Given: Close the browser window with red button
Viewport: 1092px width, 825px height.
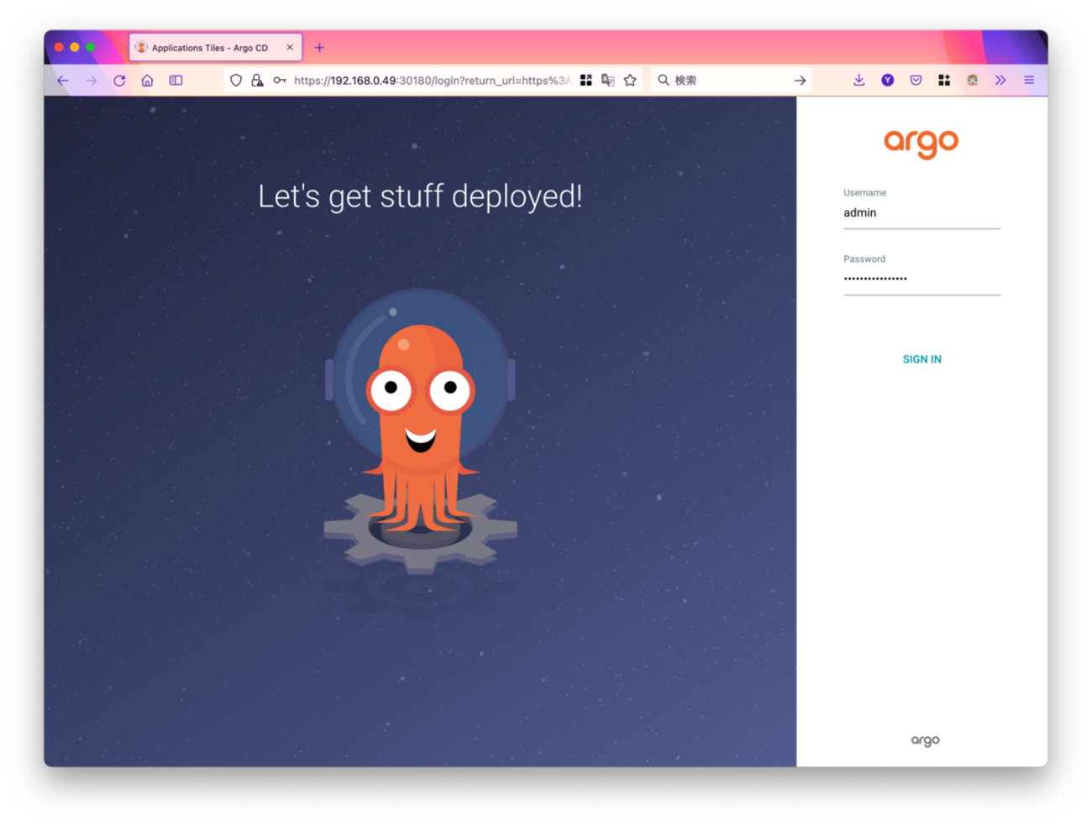Looking at the screenshot, I should pos(59,48).
